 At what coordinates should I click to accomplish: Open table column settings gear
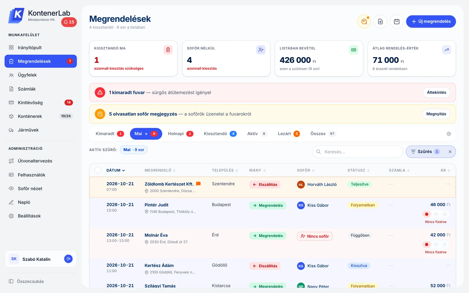pyautogui.click(x=449, y=134)
